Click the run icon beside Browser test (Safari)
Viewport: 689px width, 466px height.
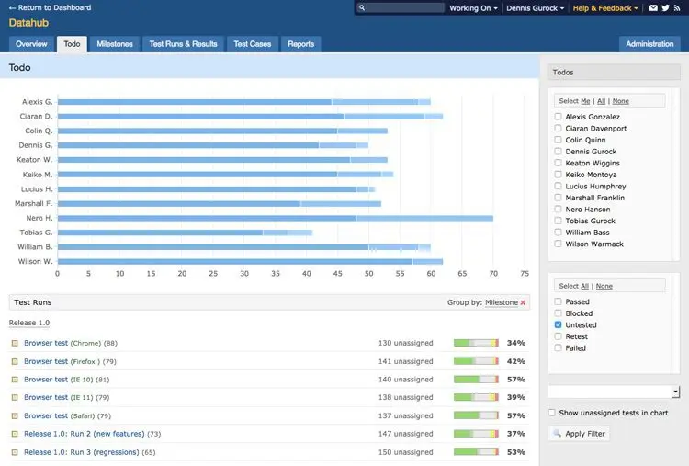(x=15, y=415)
